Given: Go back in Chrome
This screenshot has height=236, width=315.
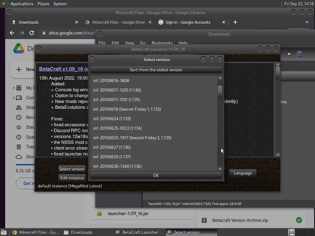Looking at the screenshot, I should coord(12,33).
